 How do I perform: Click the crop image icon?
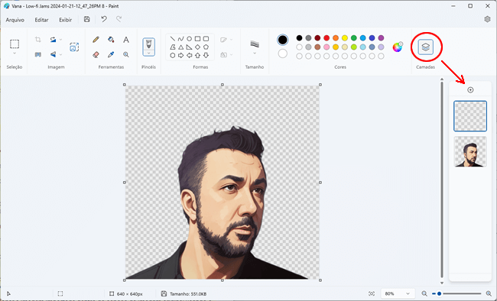coord(38,40)
